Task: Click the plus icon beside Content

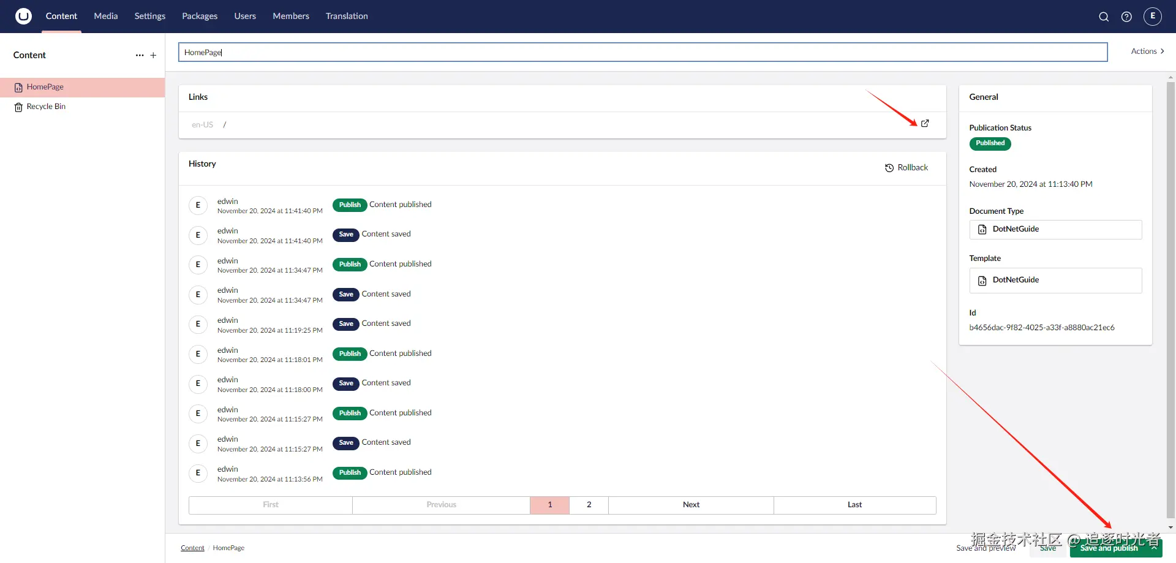Action: [x=153, y=55]
